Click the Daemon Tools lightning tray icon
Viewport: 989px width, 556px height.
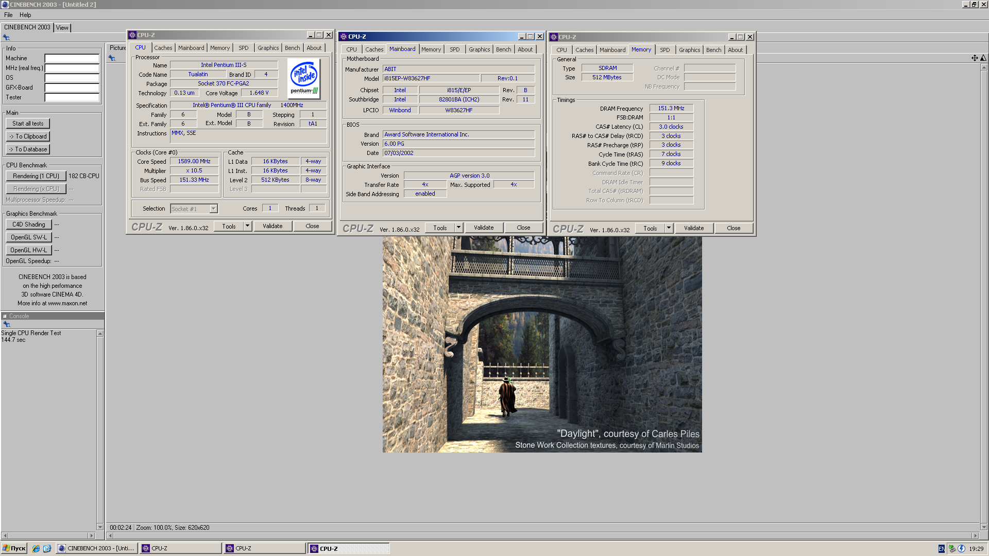(961, 549)
